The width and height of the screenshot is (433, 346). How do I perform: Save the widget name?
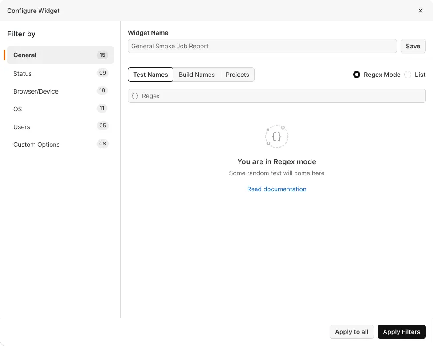[x=413, y=46]
